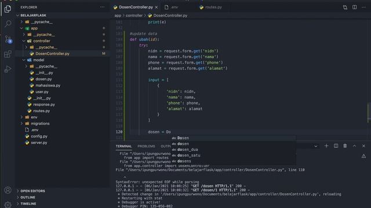The height and width of the screenshot is (208, 371).
Task: Open editor more actions menu
Action: pos(363,8)
